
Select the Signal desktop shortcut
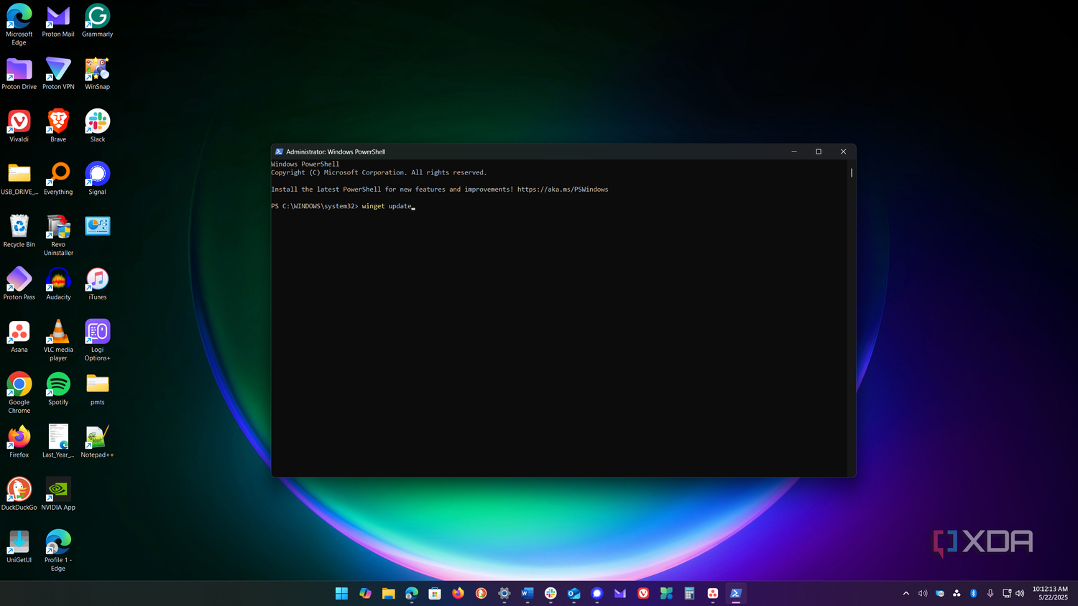(97, 178)
